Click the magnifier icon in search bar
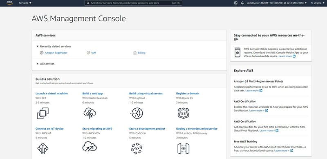Image resolution: width=327 pixels, height=159 pixels. point(88,3)
